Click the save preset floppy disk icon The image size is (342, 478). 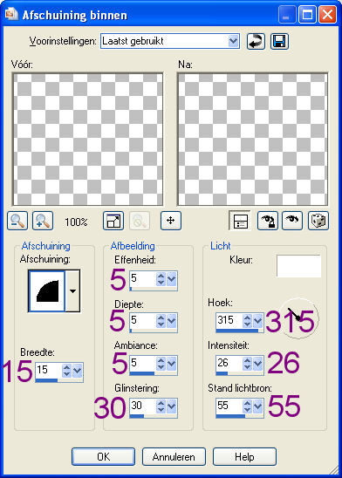[x=279, y=42]
